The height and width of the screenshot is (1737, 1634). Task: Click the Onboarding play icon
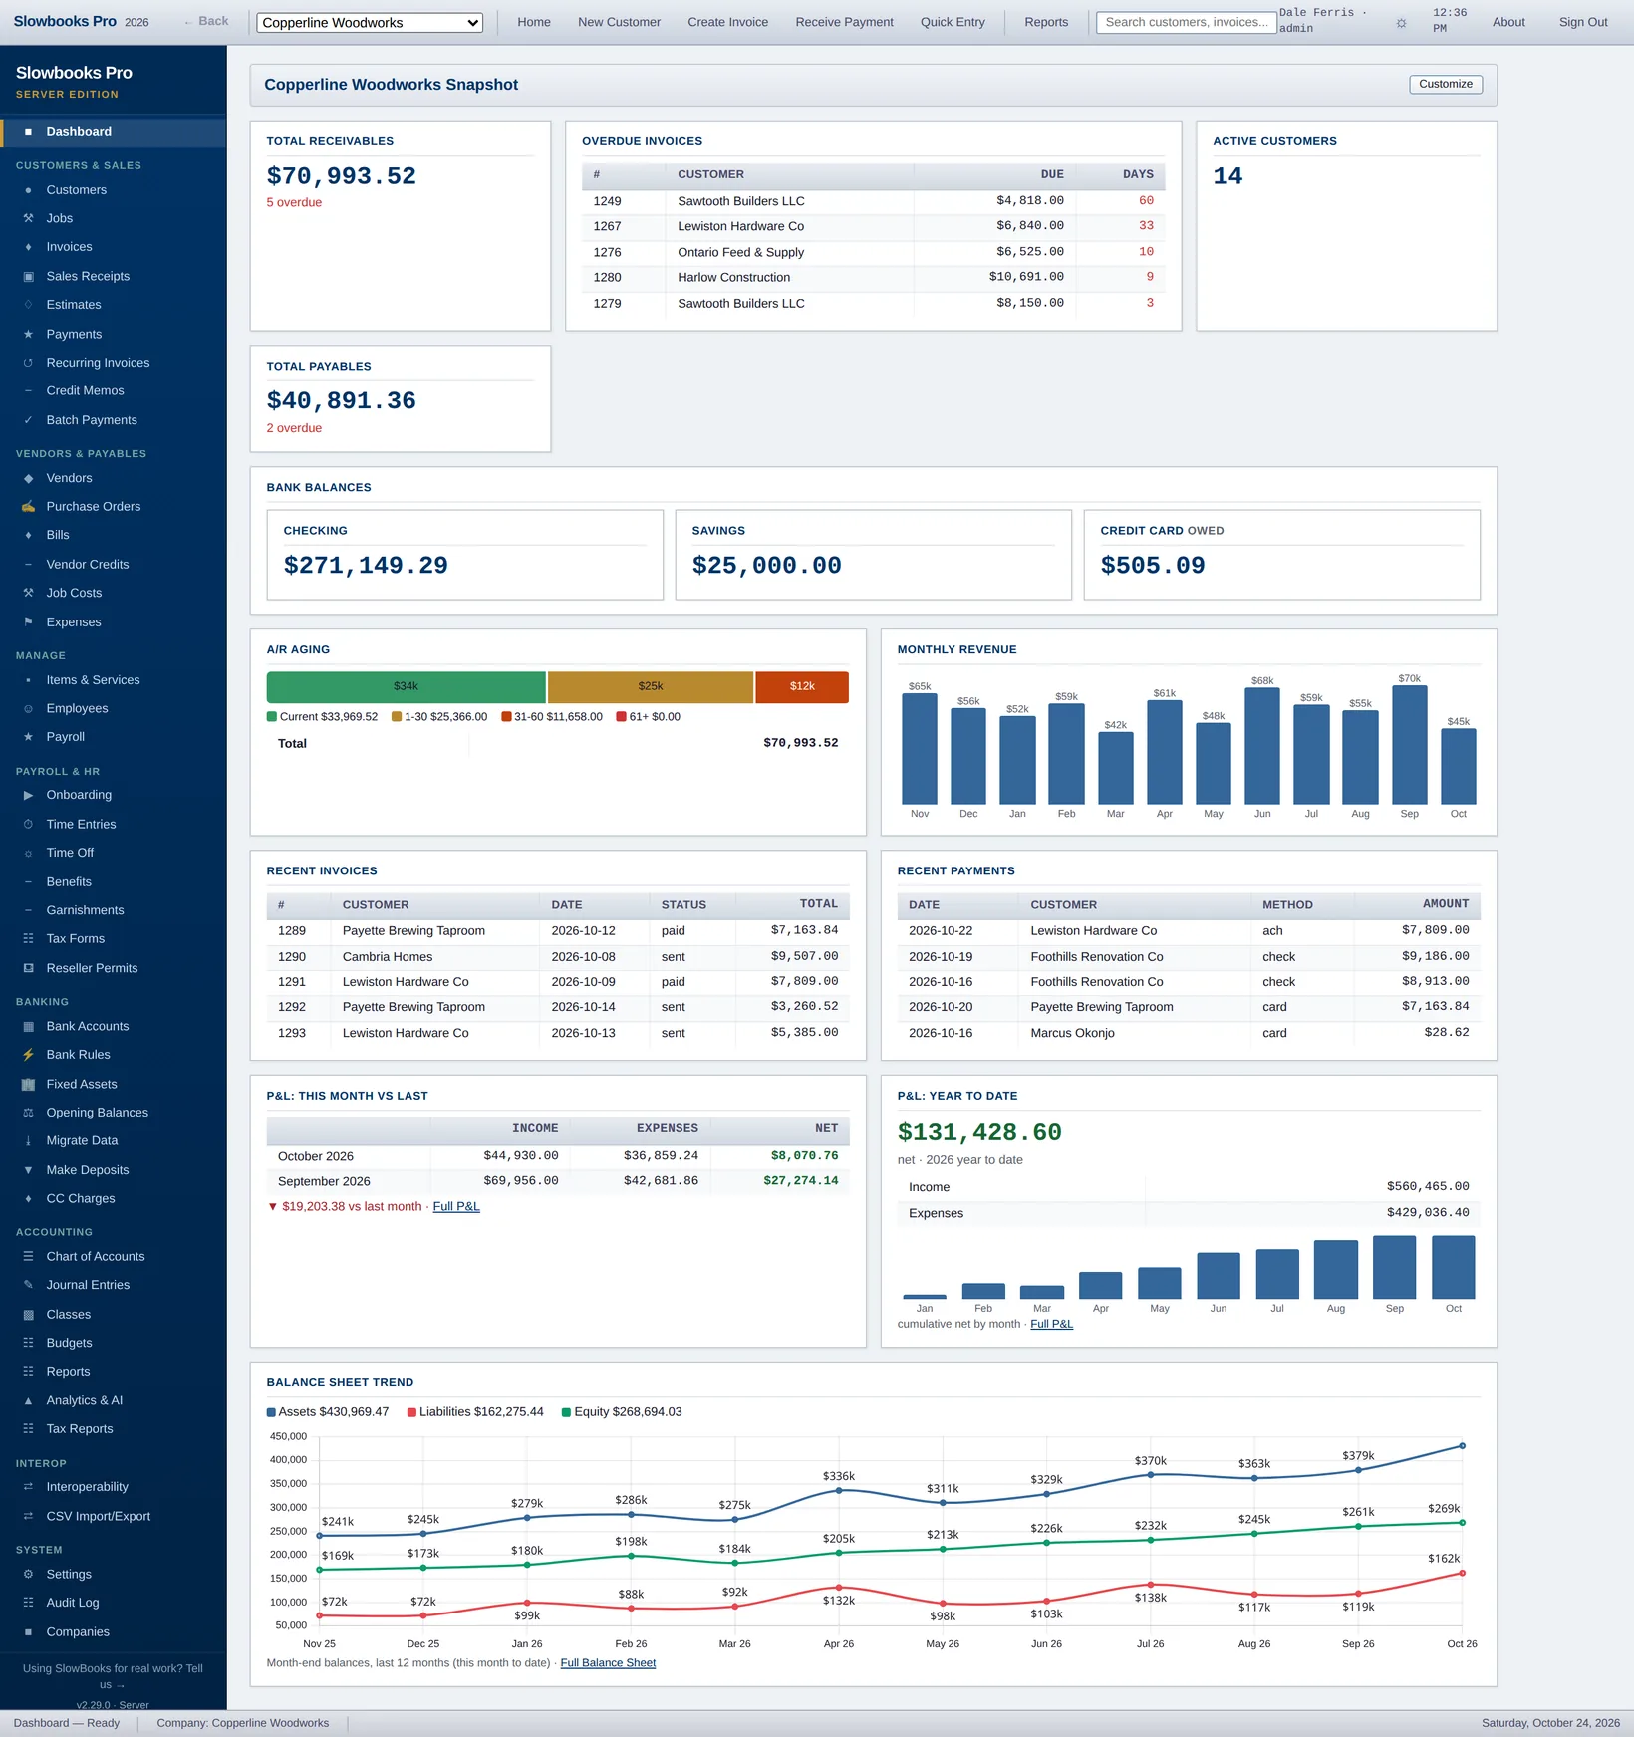point(28,795)
